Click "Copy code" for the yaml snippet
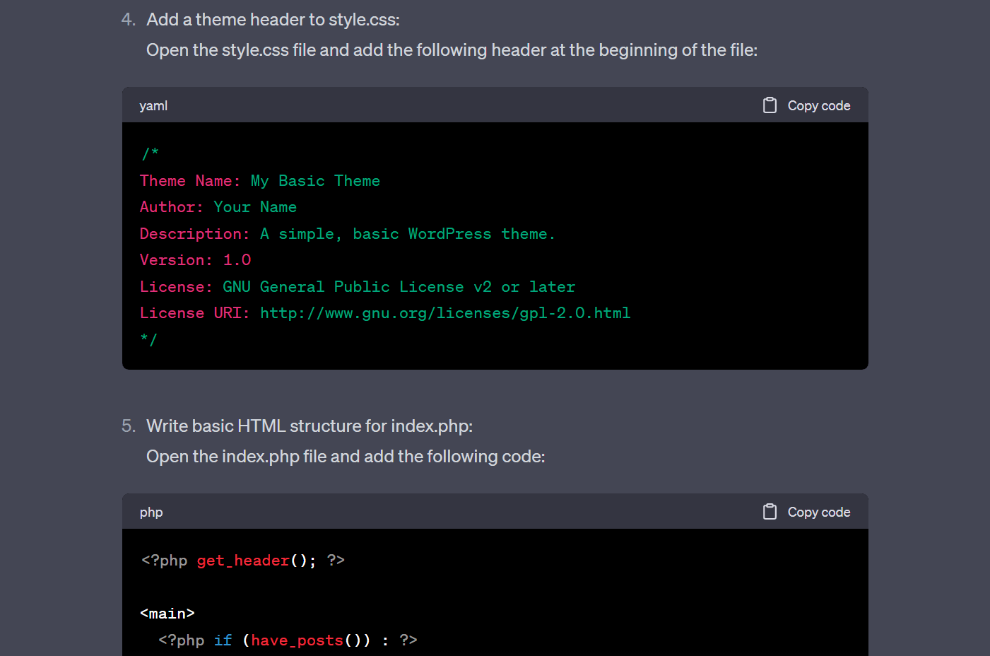990x656 pixels. (818, 105)
